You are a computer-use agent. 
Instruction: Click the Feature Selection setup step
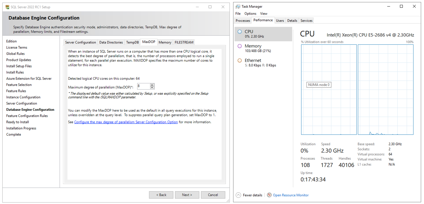19,85
